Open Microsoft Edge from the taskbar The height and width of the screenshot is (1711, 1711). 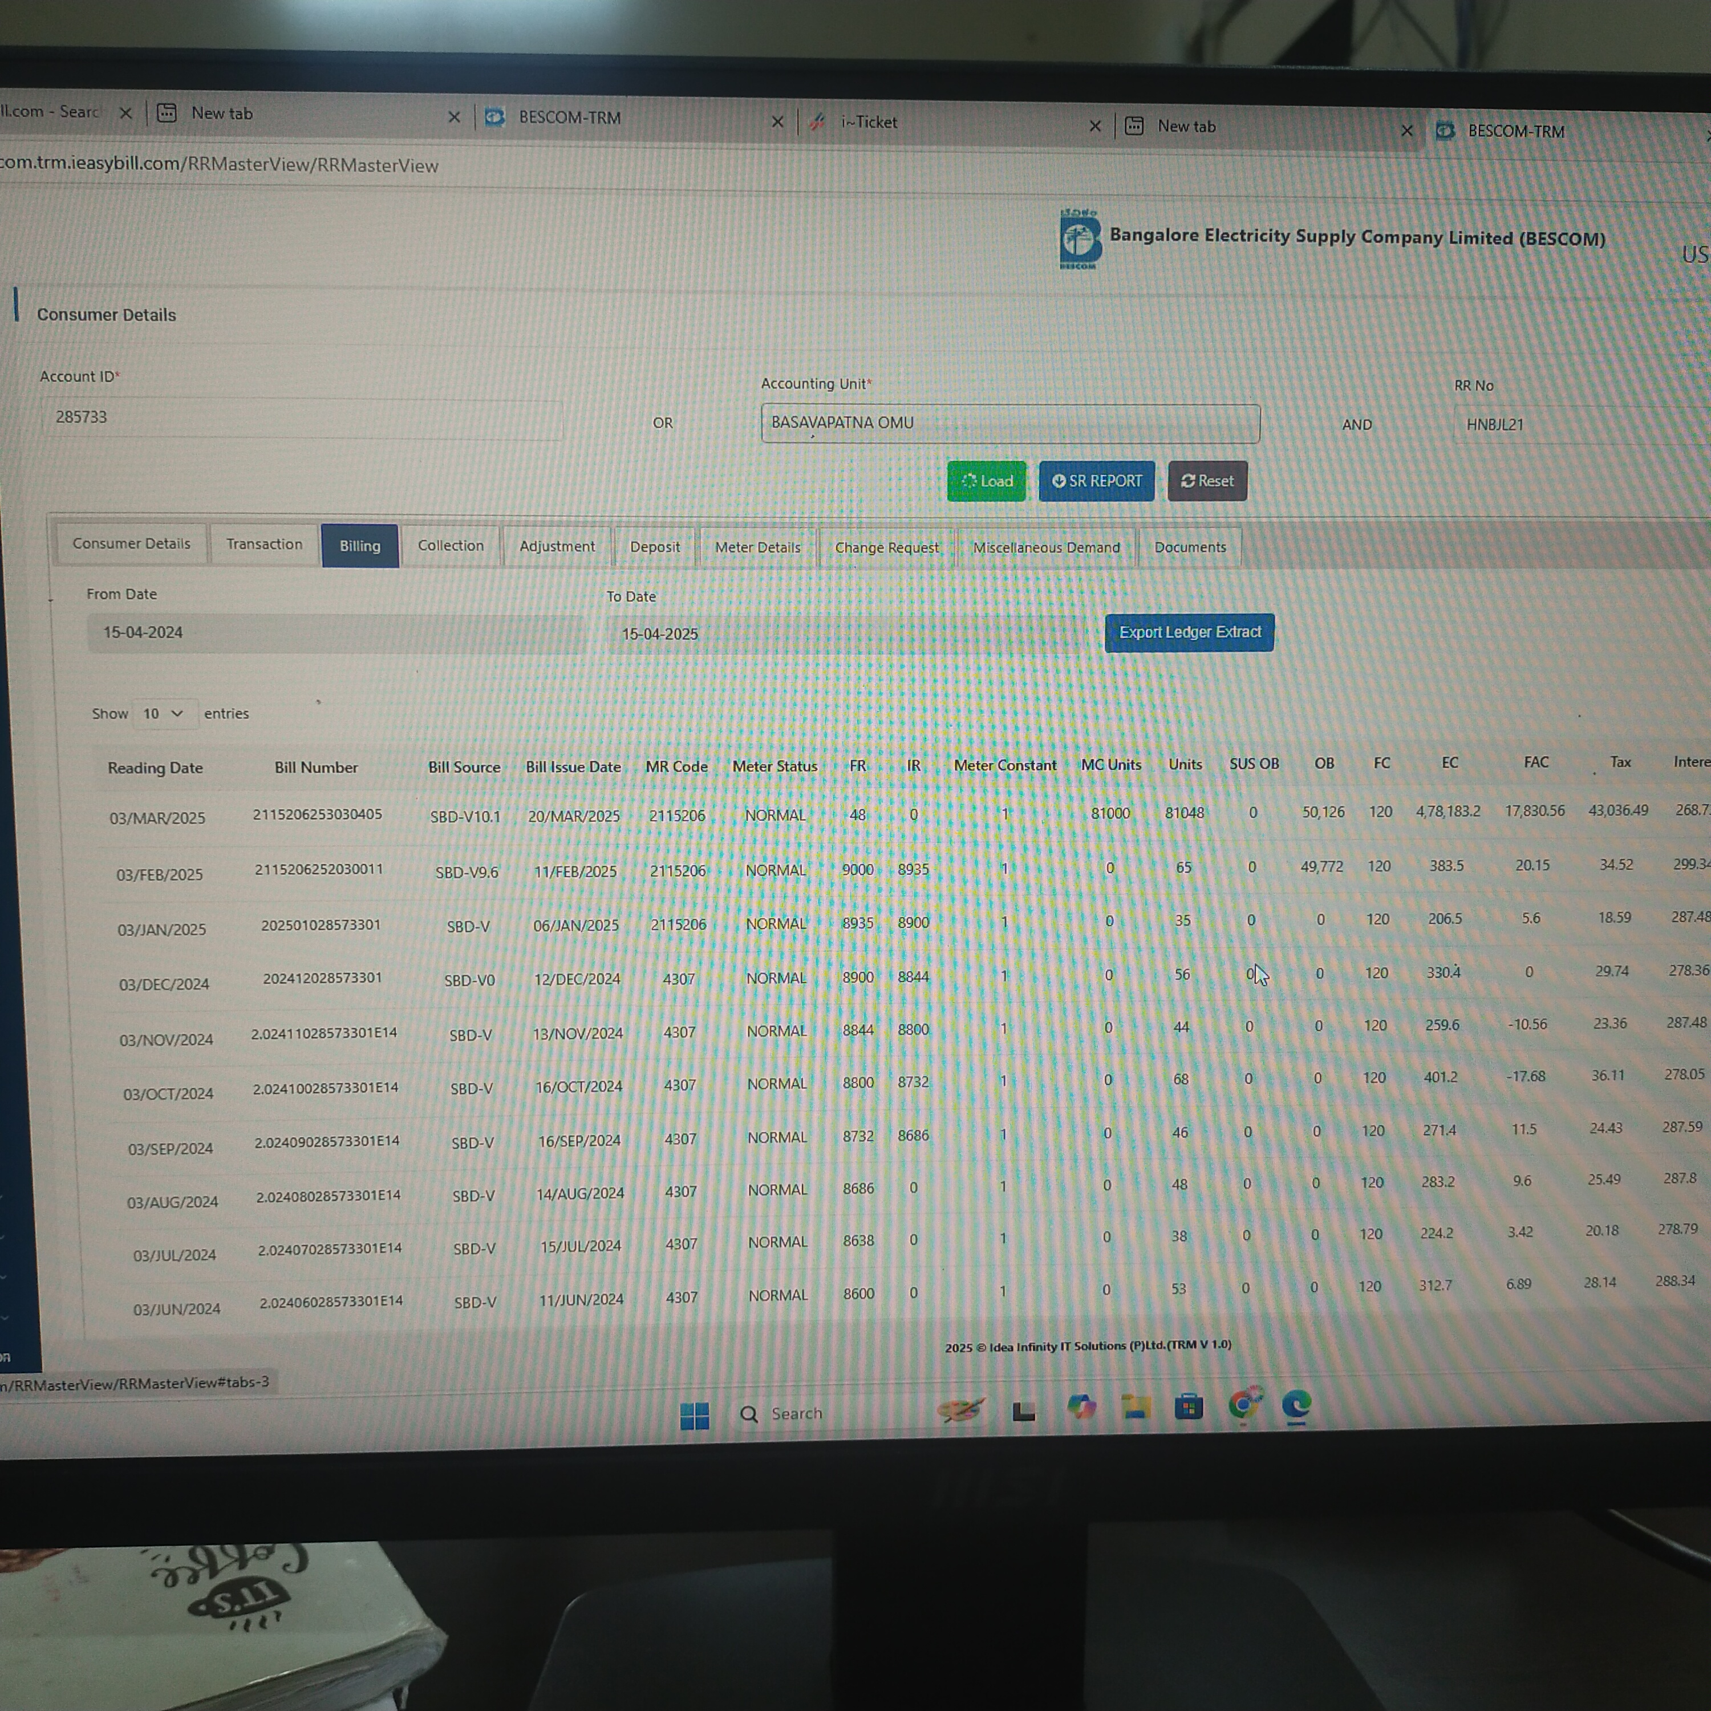[1296, 1405]
